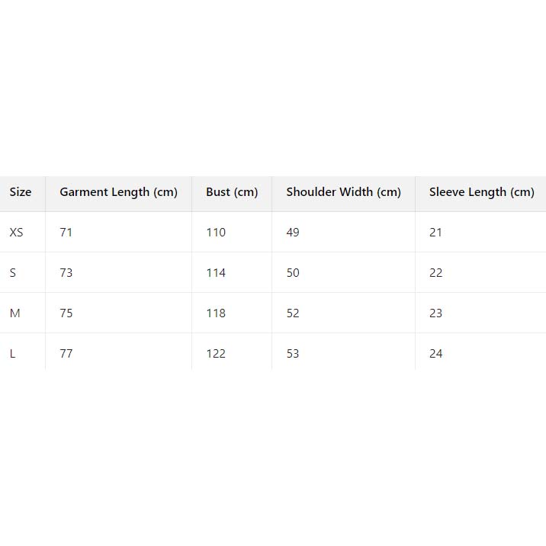Click the Shoulder Width (cm) header
546x546 pixels.
click(343, 192)
